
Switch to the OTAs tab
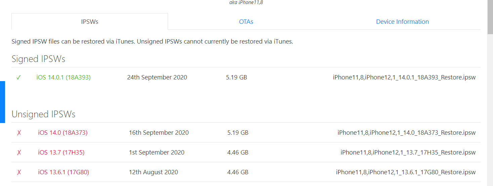(246, 22)
